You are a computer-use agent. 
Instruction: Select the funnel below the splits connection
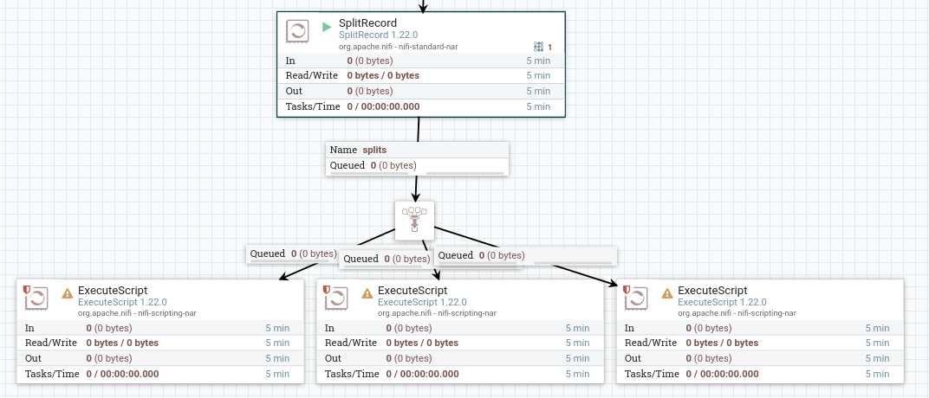414,220
